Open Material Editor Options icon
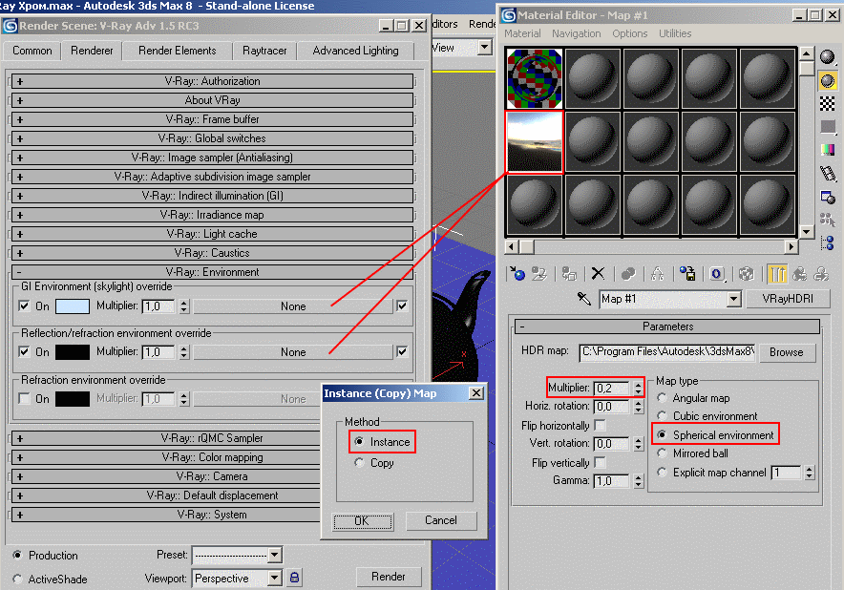This screenshot has height=590, width=844. tap(828, 197)
